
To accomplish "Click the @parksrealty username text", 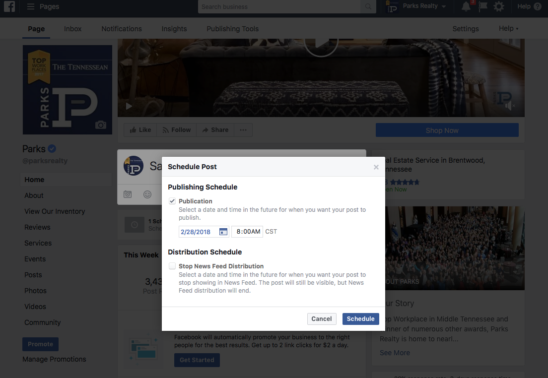I will coord(45,161).
